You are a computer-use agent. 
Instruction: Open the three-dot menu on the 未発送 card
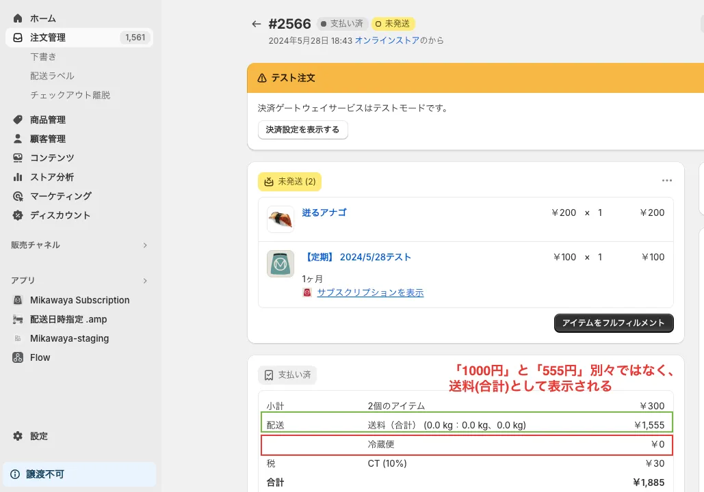(667, 181)
